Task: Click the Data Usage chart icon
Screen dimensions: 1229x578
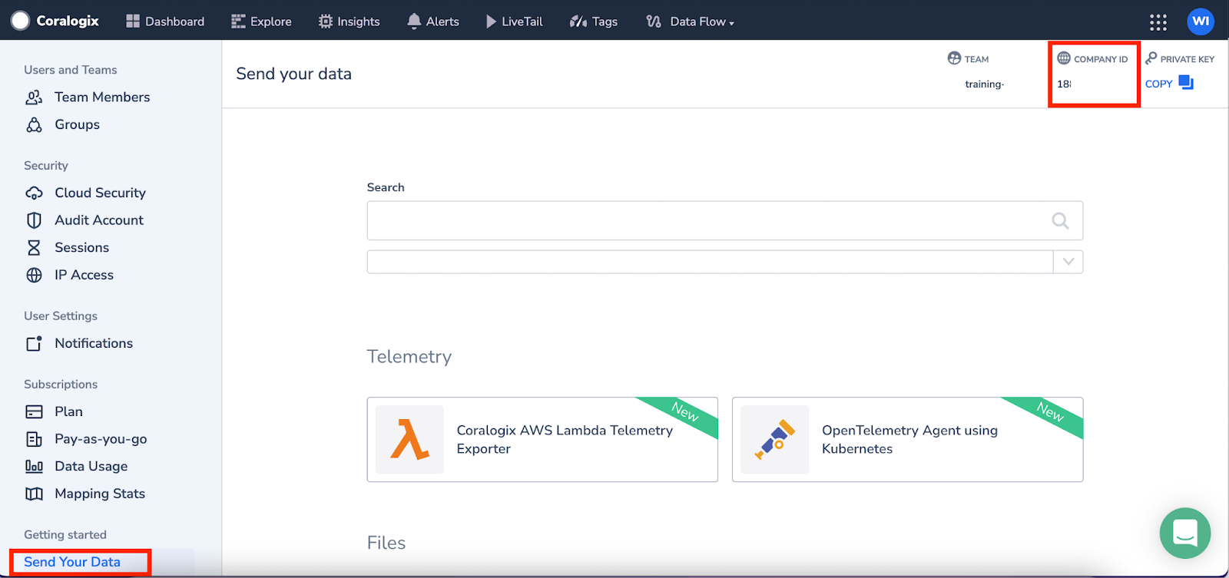Action: pos(34,467)
